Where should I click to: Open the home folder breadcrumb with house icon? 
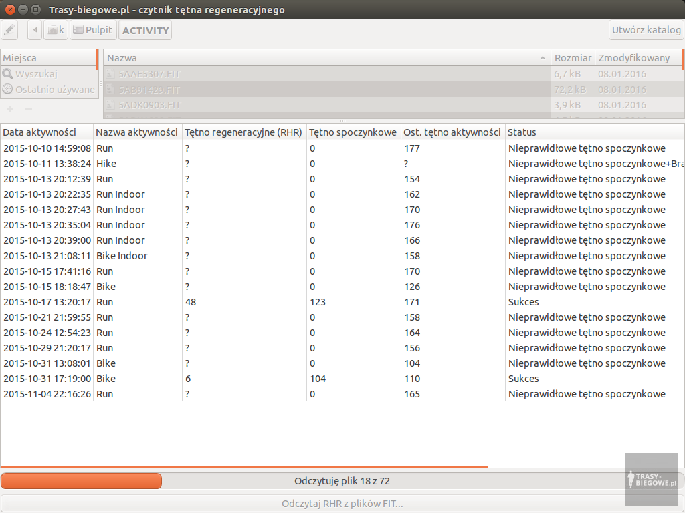56,30
